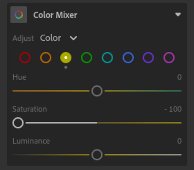Select the purple color channel circle
This screenshot has height=170, width=194.
148,58
